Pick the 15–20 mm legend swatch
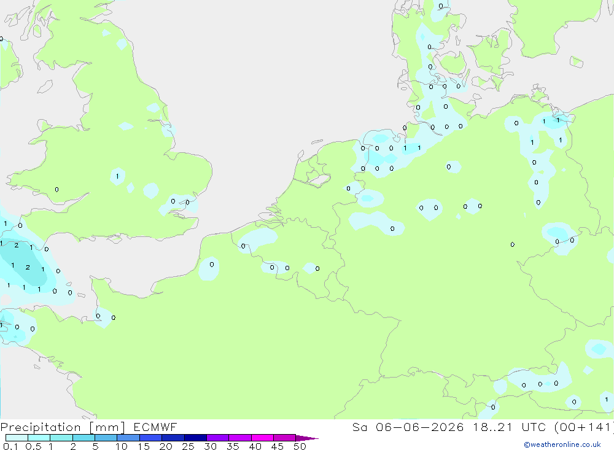 [x=151, y=438]
